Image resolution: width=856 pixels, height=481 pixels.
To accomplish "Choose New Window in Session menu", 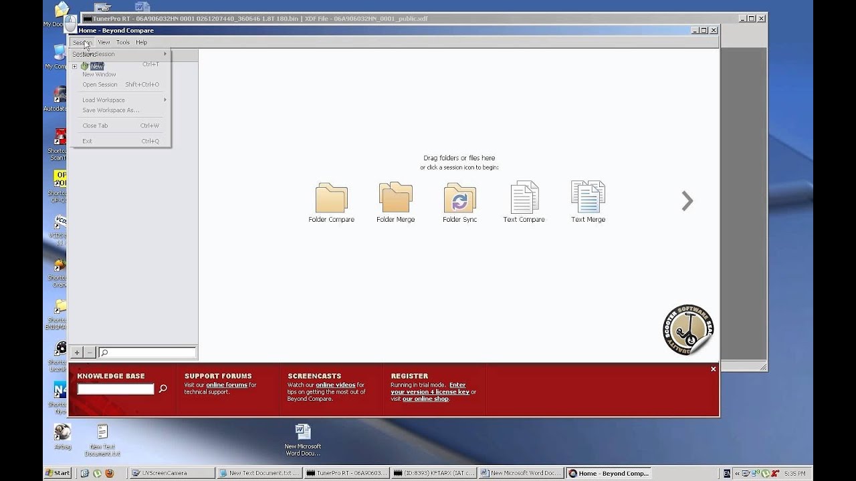I will pos(119,74).
